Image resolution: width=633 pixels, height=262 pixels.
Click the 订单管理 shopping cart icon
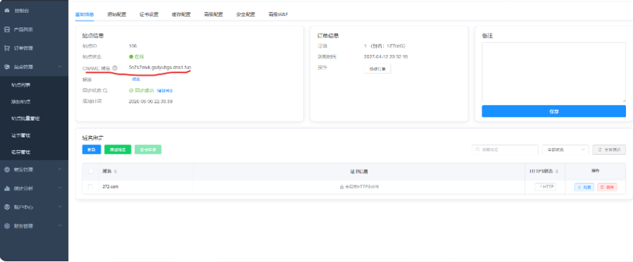click(7, 49)
